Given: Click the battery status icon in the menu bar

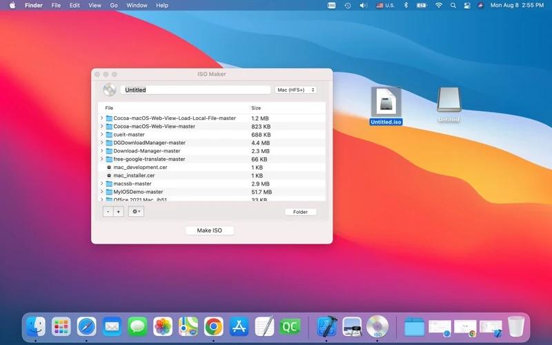Looking at the screenshot, I should (x=422, y=6).
